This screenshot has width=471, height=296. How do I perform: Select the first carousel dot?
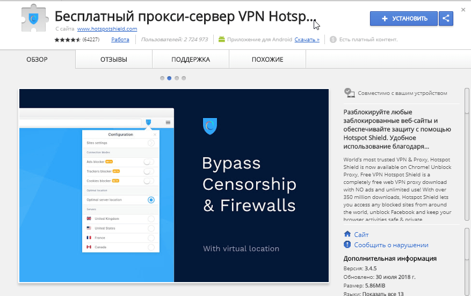[x=162, y=78]
